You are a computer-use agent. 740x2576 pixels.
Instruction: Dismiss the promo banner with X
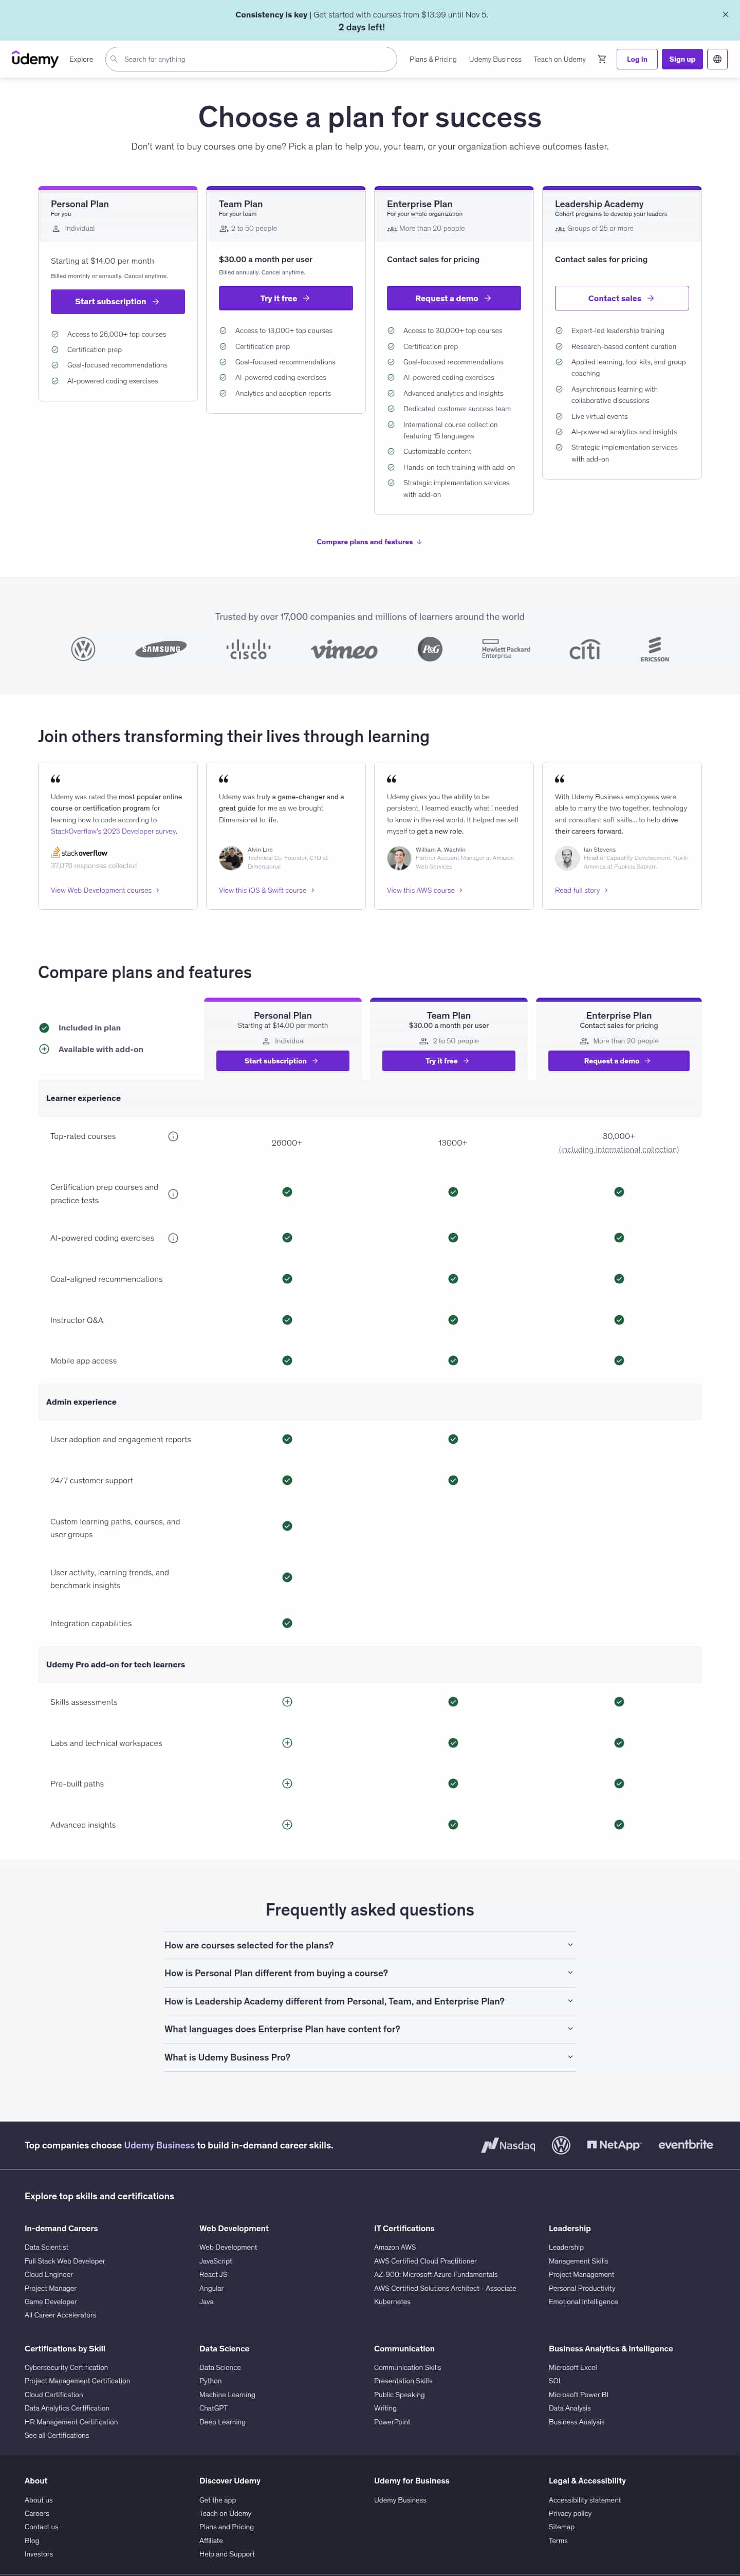coord(725,14)
